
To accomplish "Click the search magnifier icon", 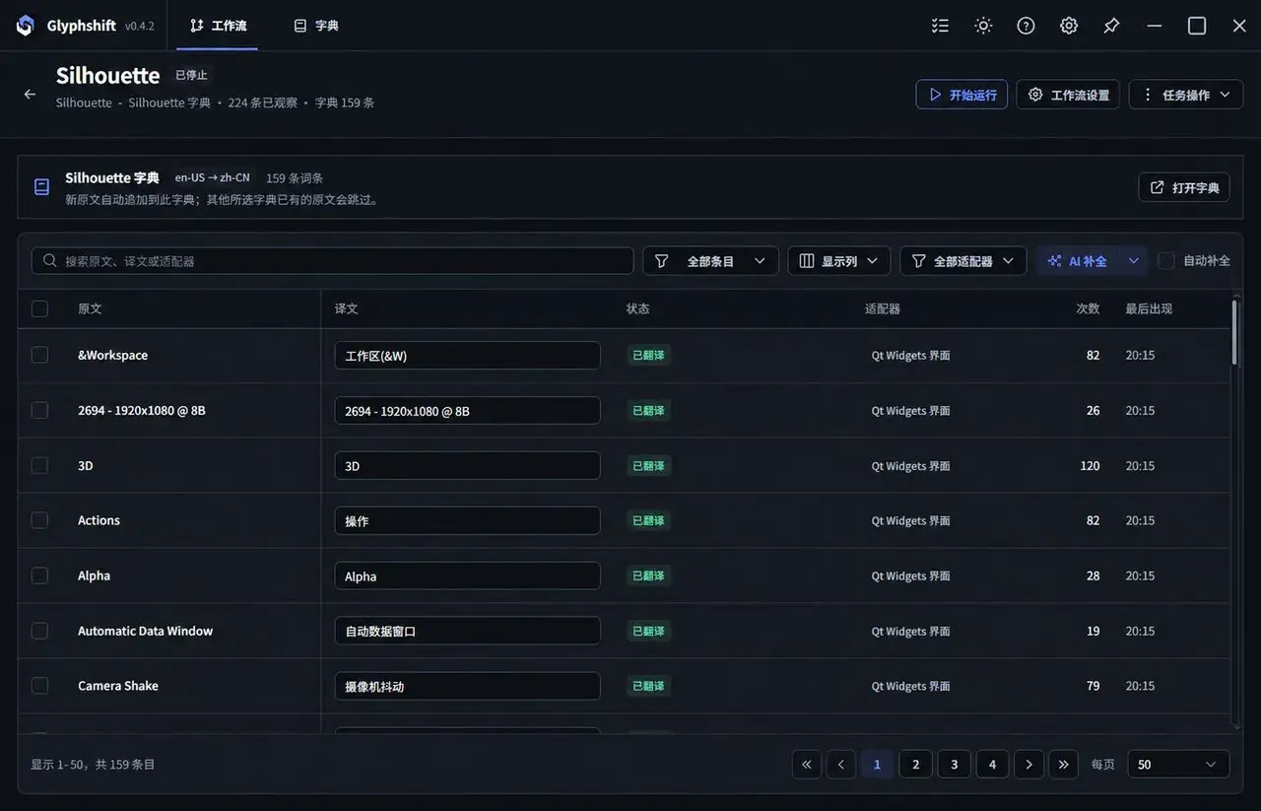I will [x=49, y=261].
